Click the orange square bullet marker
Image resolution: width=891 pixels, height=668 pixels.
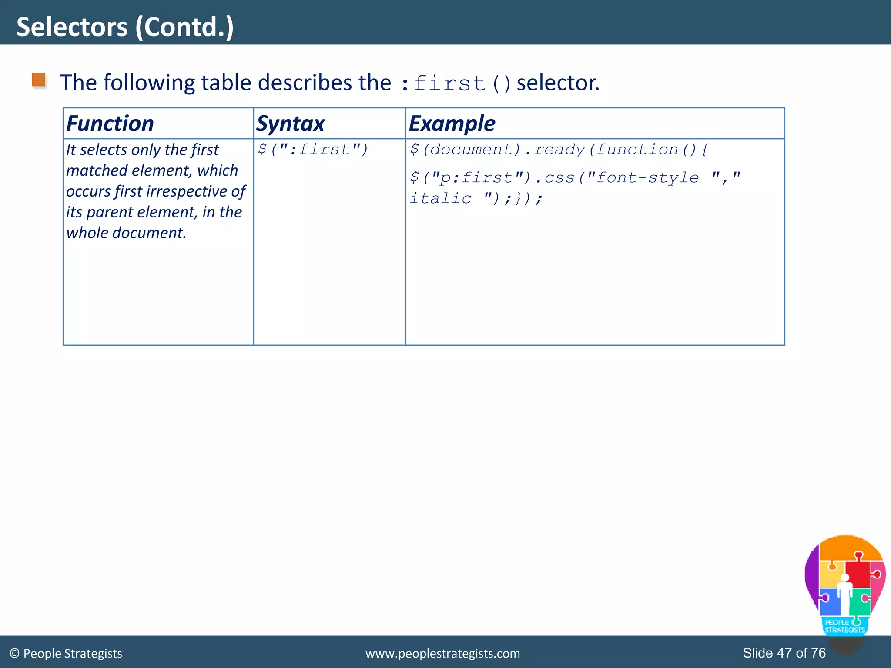tap(39, 80)
